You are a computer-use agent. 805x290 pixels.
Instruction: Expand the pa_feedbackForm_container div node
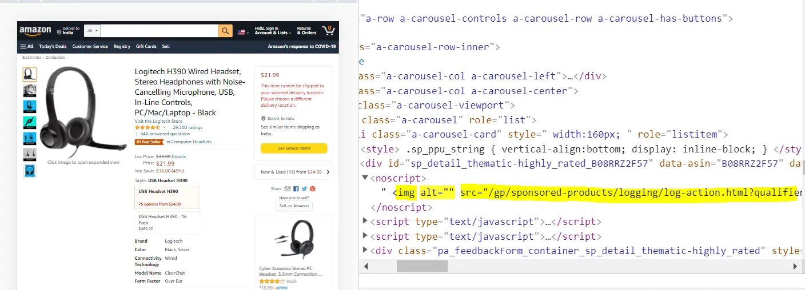pyautogui.click(x=365, y=251)
